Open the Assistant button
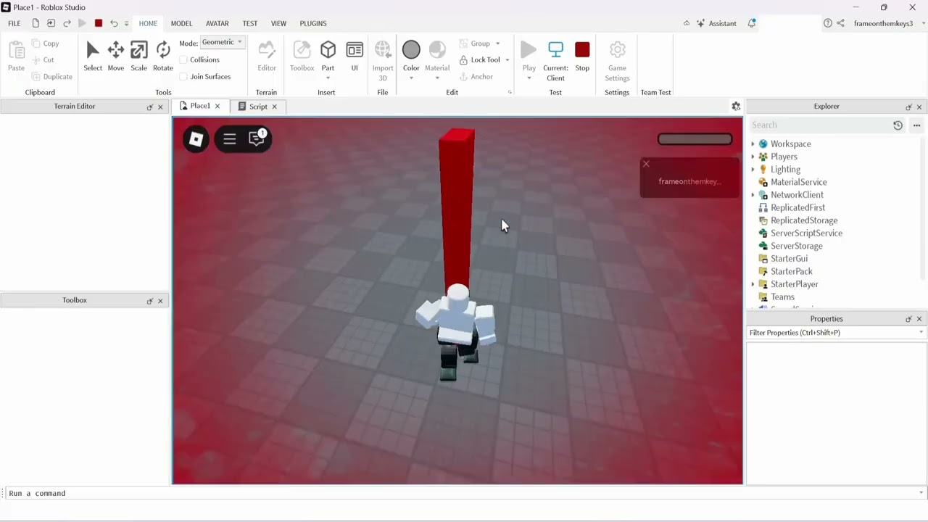The image size is (928, 522). (x=716, y=23)
